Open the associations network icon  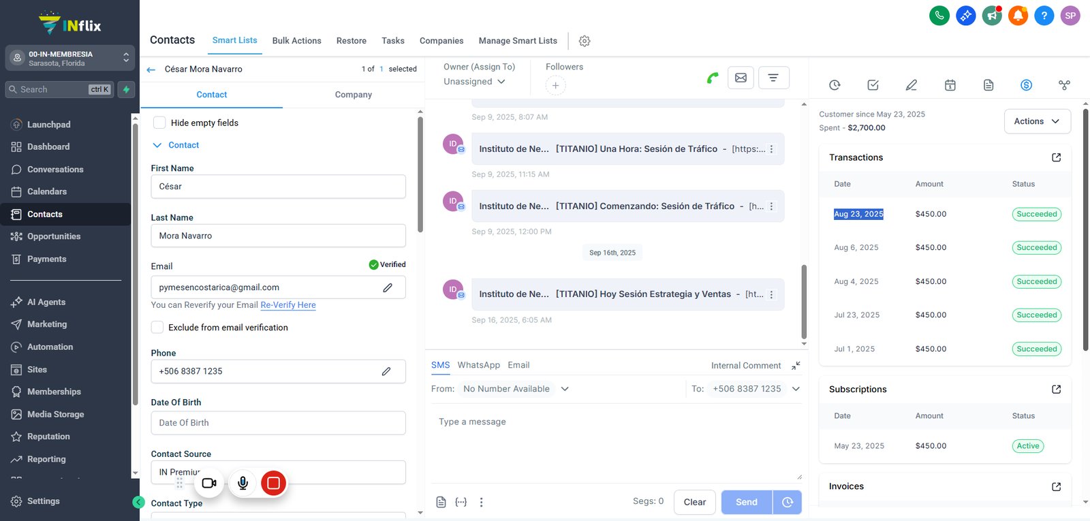coord(1064,85)
